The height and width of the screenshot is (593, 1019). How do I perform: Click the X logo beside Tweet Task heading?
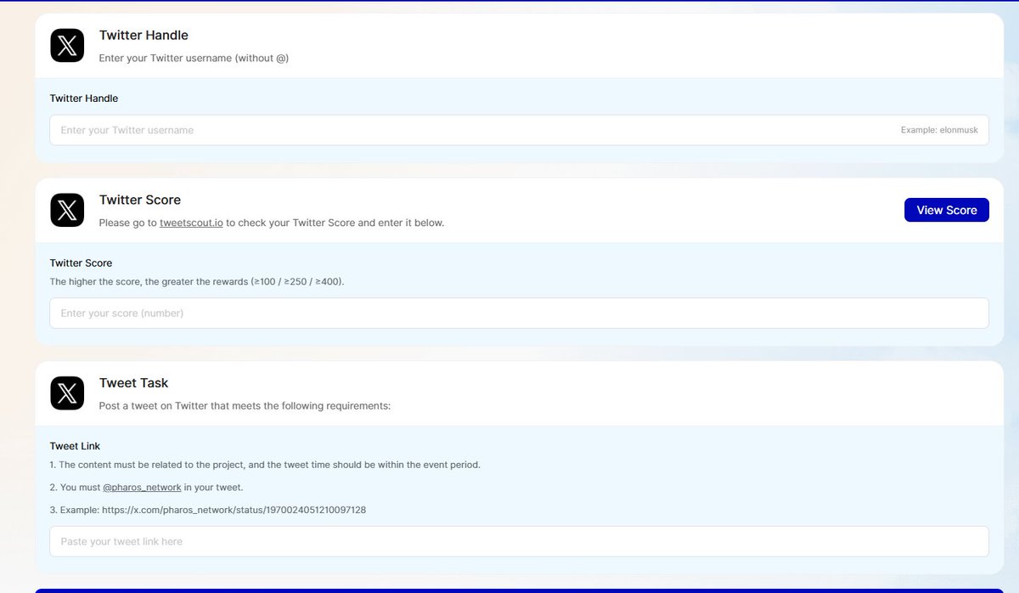[67, 393]
